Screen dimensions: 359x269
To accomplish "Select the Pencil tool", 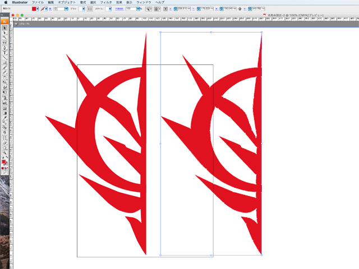I will (x=4, y=72).
